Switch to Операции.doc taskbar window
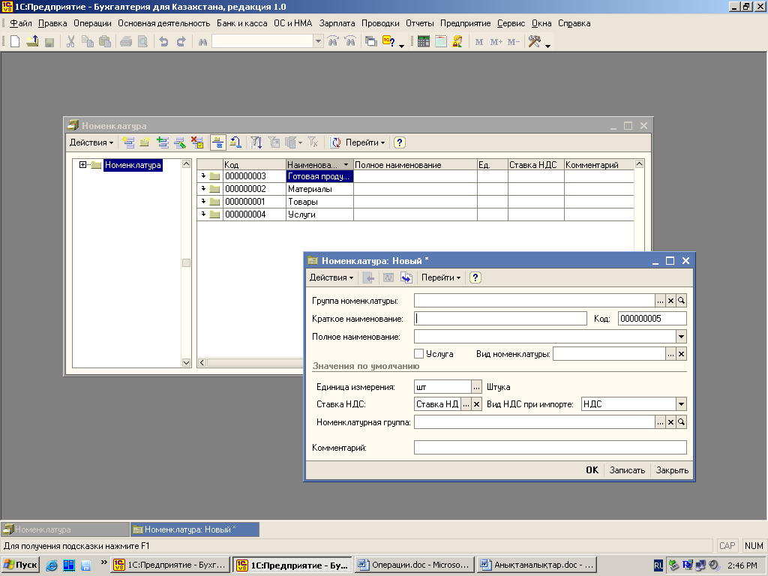 pos(415,565)
